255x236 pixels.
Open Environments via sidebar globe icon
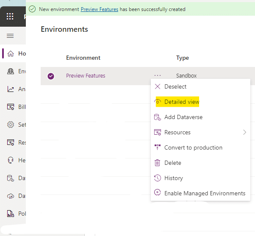(x=11, y=72)
